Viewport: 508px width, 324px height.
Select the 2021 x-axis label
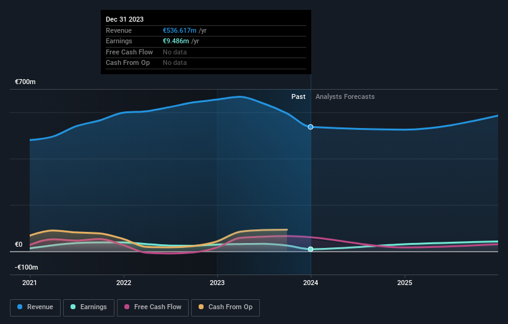[30, 283]
